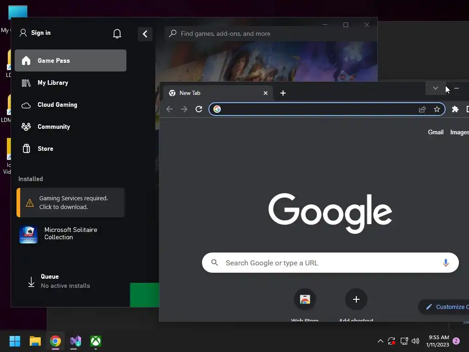469x352 pixels.
Task: Click Chrome forward arrow
Action: pyautogui.click(x=184, y=109)
